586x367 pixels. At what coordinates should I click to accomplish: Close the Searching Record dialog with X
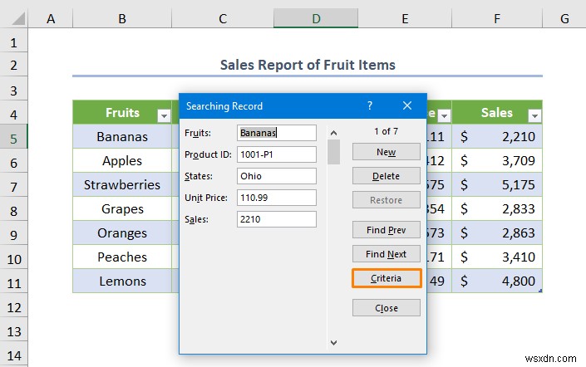click(x=407, y=105)
